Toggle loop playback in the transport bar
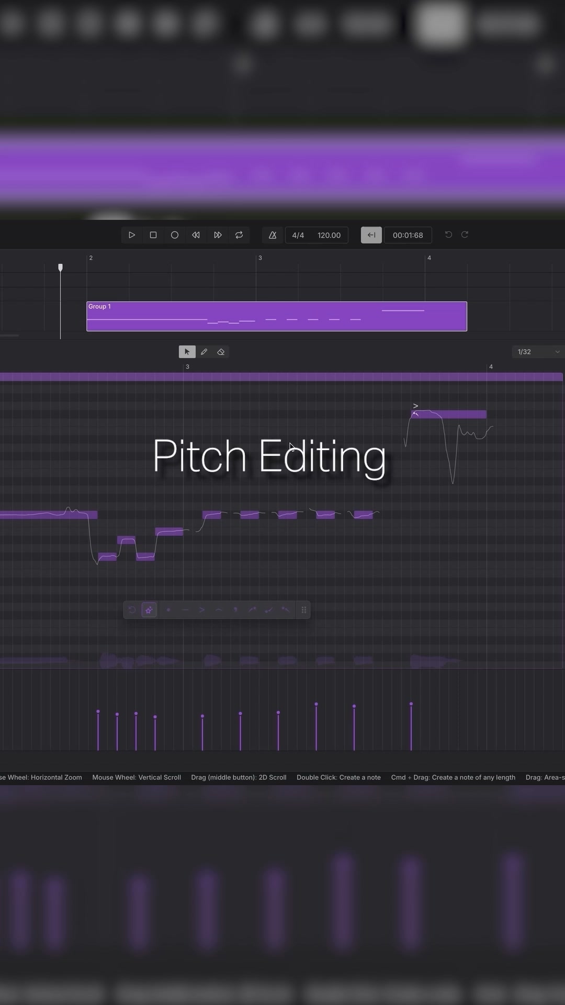 [x=239, y=235]
